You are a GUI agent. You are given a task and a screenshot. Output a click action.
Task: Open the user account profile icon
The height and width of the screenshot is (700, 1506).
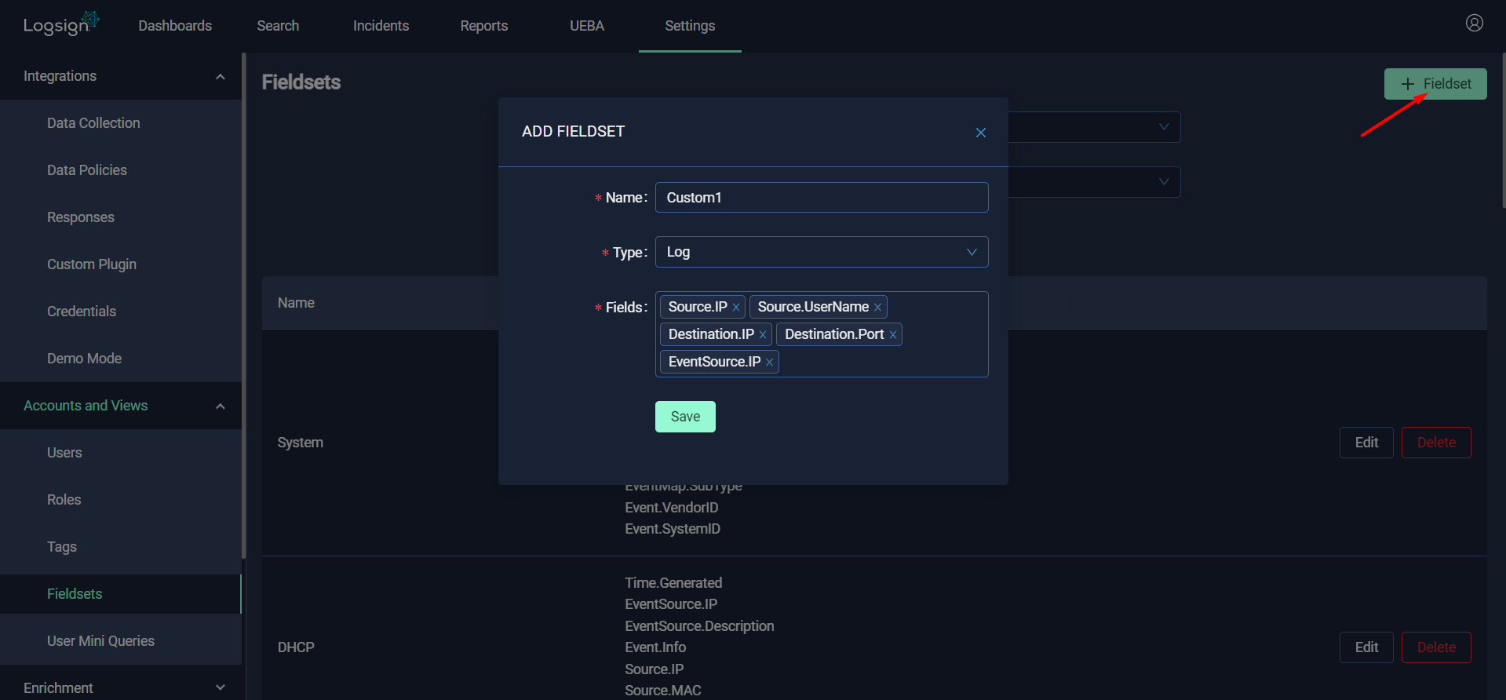(x=1474, y=23)
